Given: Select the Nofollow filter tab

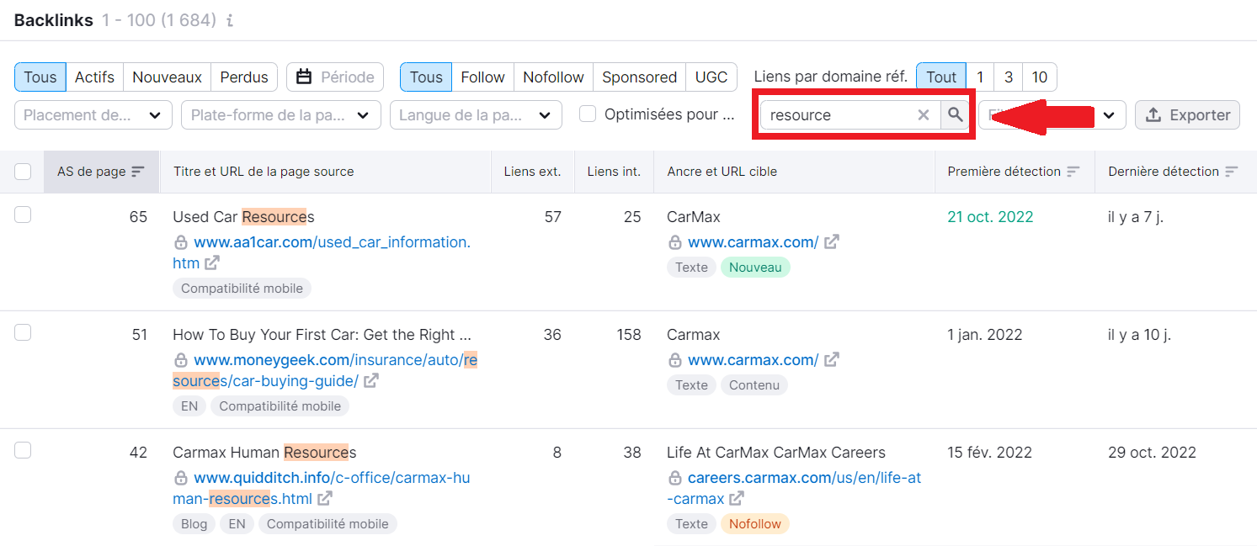Looking at the screenshot, I should pos(553,76).
